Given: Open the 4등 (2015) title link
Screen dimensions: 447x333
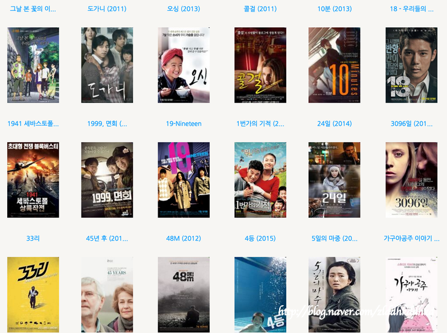Looking at the screenshot, I should coord(260,238).
